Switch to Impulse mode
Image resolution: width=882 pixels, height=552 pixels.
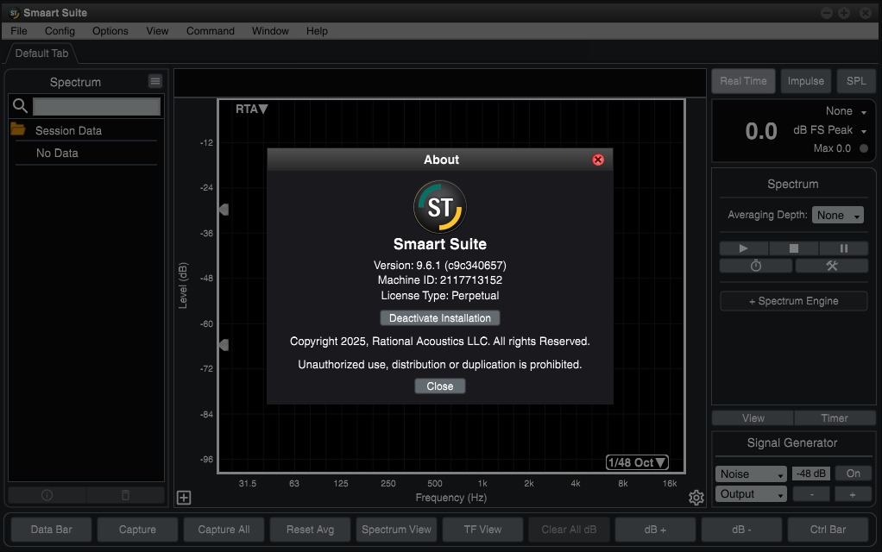(x=805, y=81)
